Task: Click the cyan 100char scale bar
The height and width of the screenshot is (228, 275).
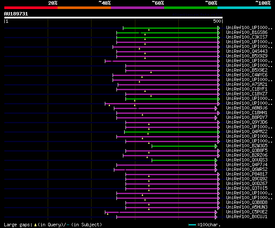Action: coord(192,225)
